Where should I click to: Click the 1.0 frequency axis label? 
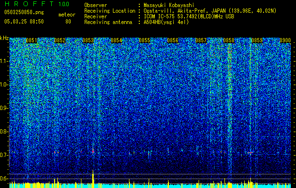(4, 85)
